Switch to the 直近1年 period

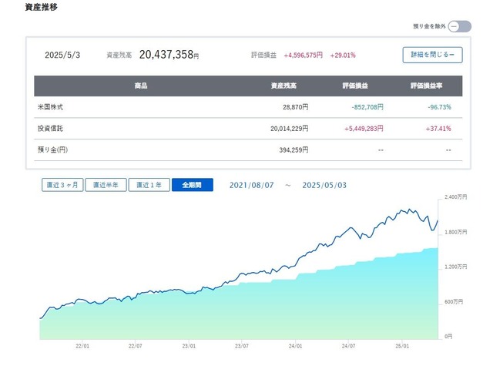[149, 185]
